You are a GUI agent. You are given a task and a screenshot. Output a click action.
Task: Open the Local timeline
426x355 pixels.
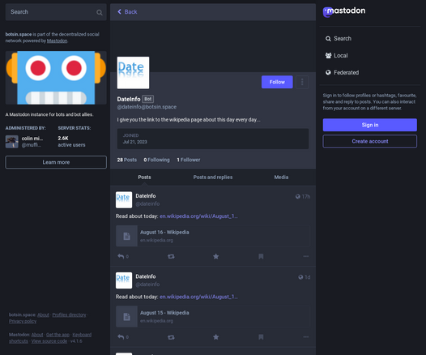pyautogui.click(x=336, y=55)
